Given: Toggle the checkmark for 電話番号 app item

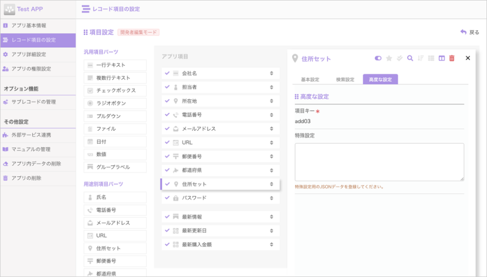Looking at the screenshot, I should click(167, 115).
